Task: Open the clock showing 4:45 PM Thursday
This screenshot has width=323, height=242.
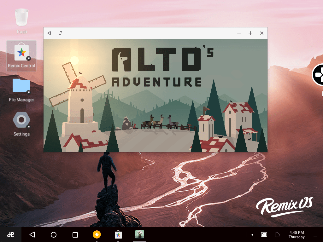Action: (297, 234)
